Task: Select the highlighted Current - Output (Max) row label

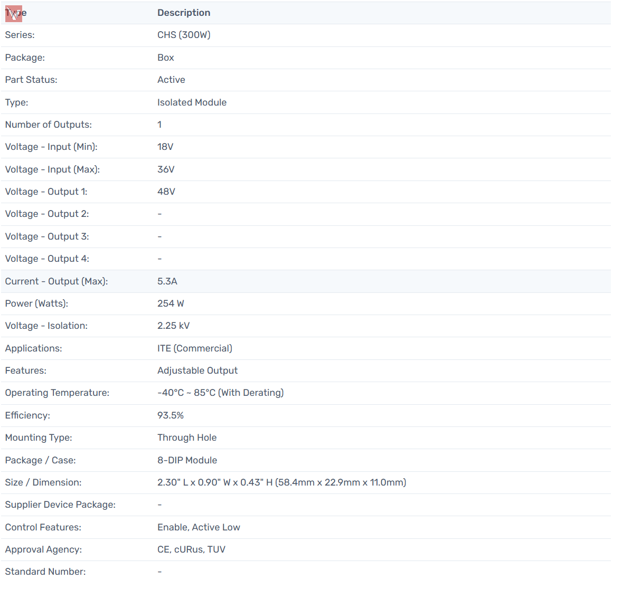Action: point(56,281)
